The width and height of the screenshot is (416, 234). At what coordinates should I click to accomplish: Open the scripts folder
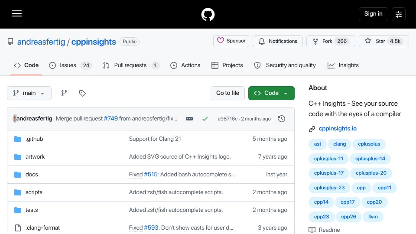(x=34, y=192)
